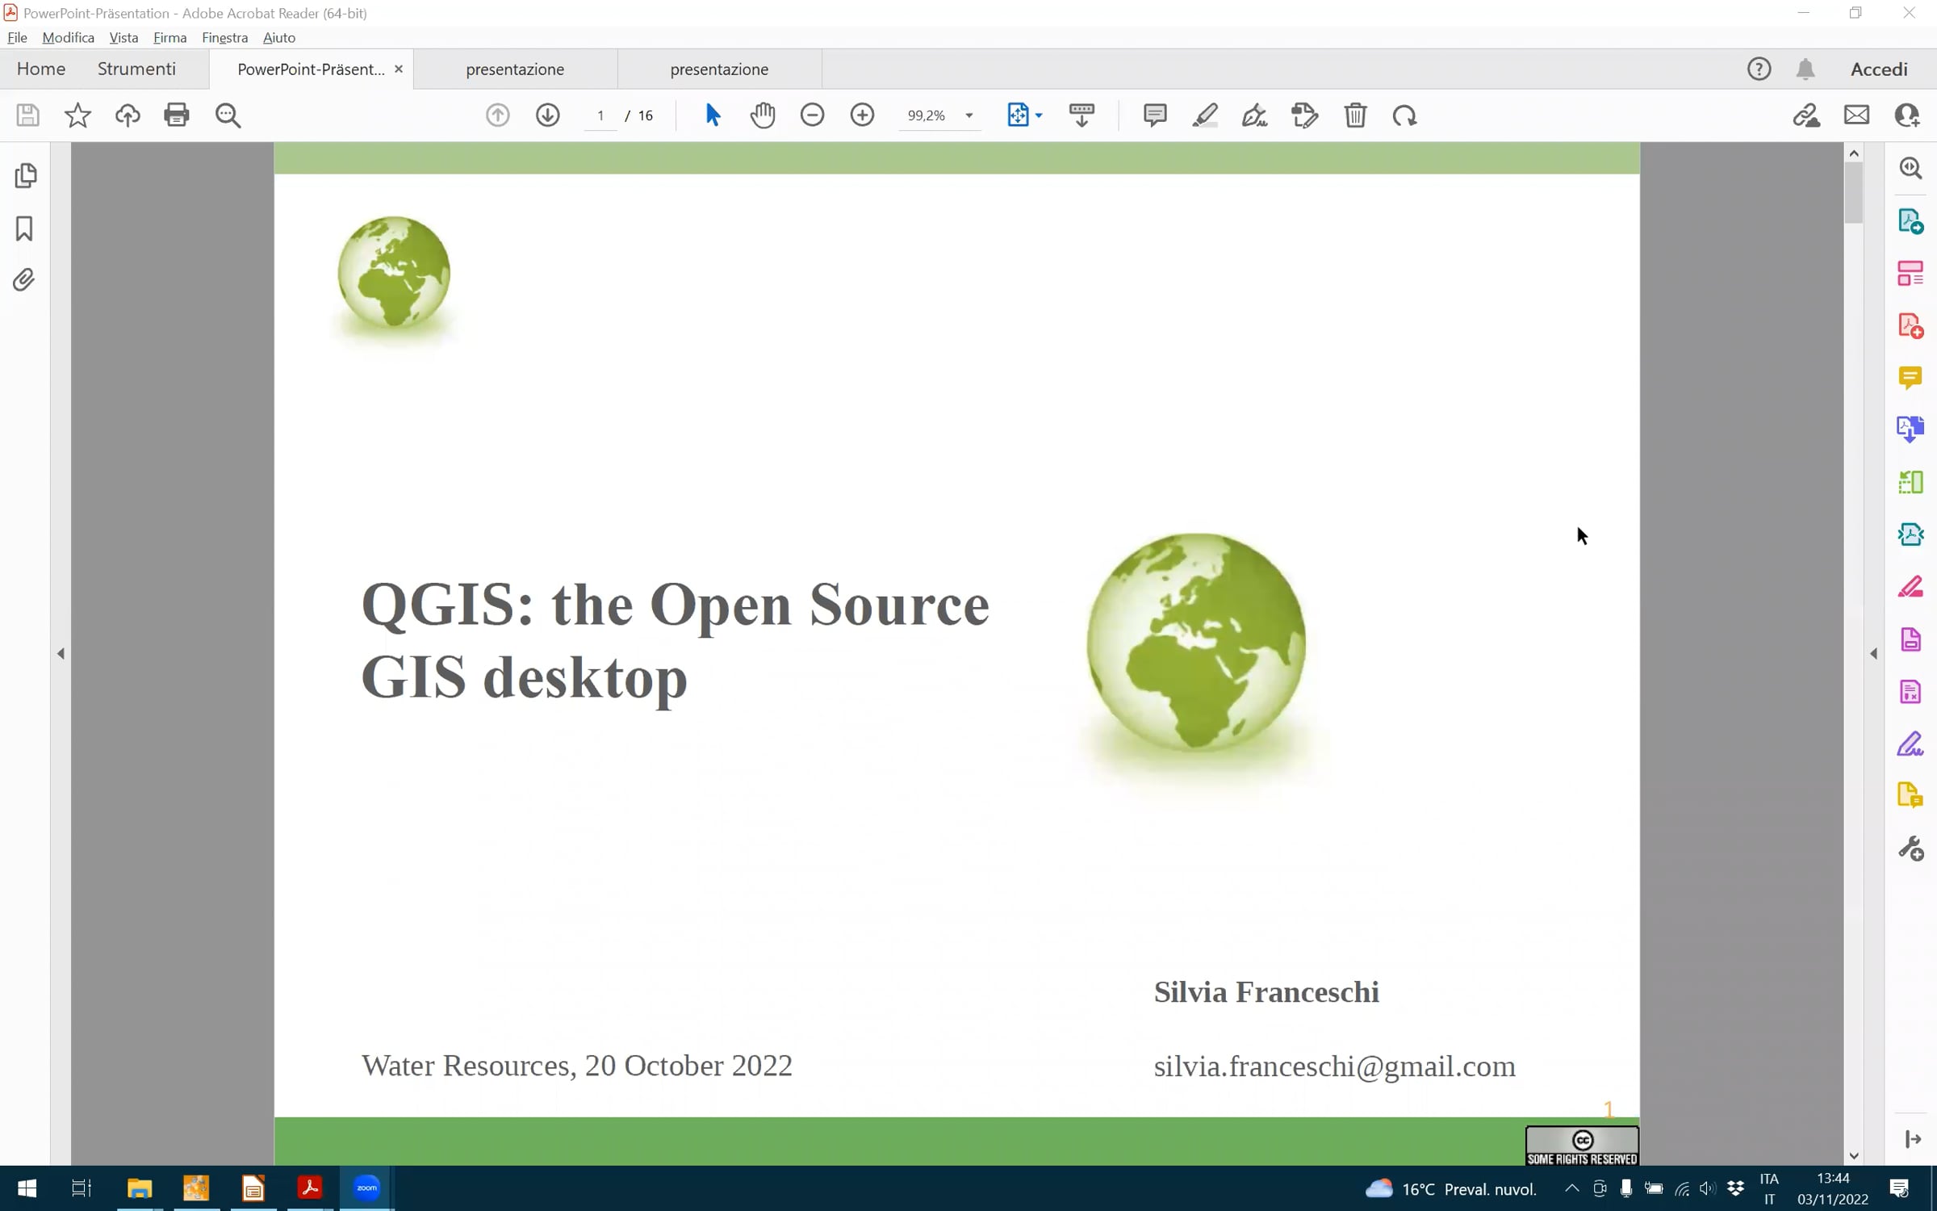Open the green Scan and OCR tool in right pane
This screenshot has height=1211, width=1937.
click(1910, 482)
